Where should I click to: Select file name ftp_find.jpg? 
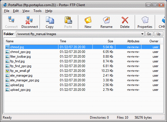pos(17,61)
